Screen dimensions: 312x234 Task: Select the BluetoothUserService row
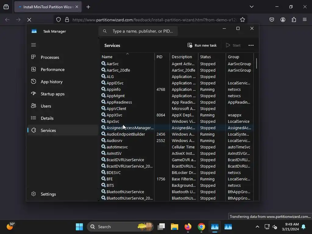177,192
